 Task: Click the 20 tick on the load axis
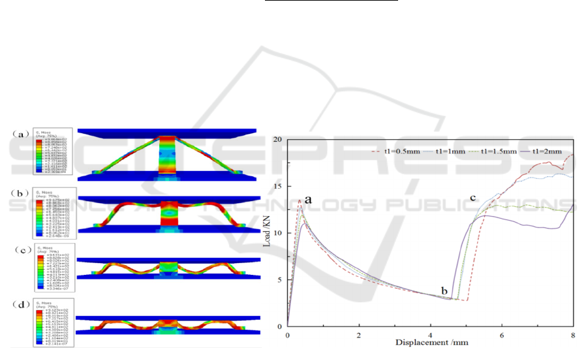281,140
